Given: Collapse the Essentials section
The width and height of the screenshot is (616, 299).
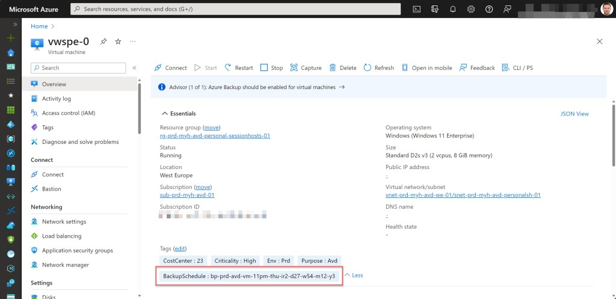Looking at the screenshot, I should click(x=164, y=113).
